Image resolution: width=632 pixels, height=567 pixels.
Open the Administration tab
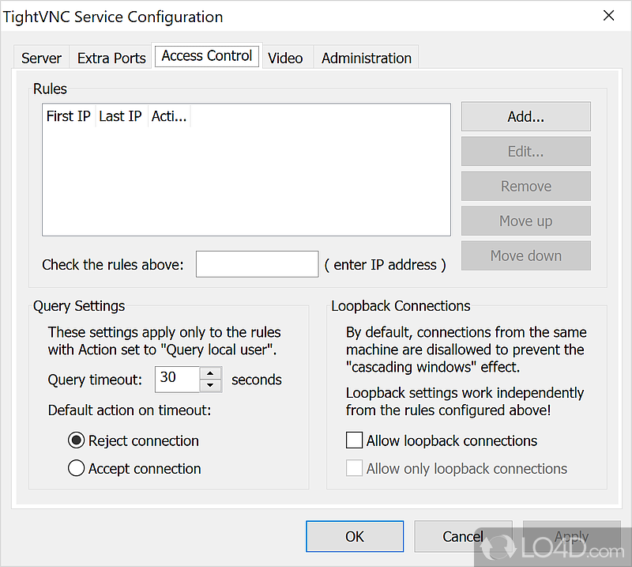(367, 58)
